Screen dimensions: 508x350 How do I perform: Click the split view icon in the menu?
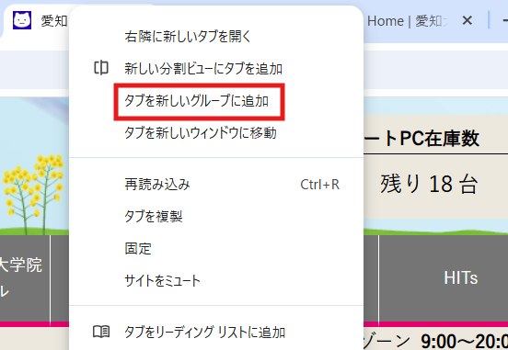coord(101,68)
